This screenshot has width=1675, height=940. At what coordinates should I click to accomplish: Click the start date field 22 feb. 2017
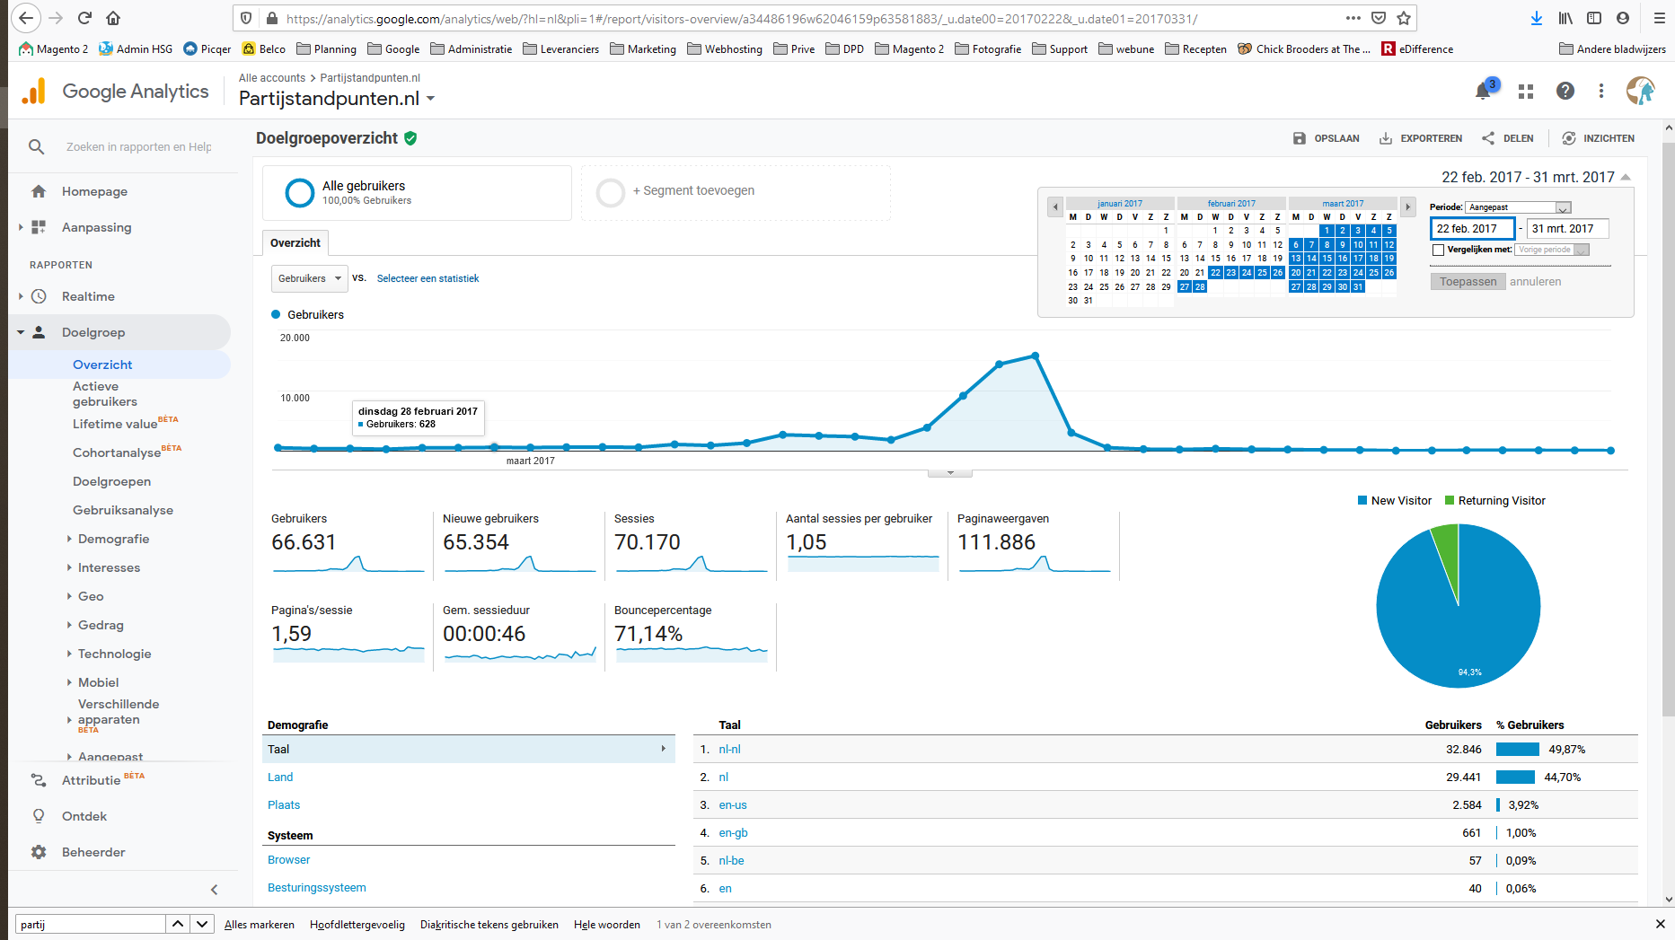1472,229
